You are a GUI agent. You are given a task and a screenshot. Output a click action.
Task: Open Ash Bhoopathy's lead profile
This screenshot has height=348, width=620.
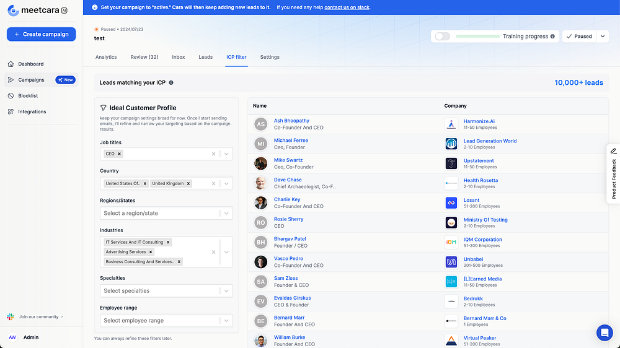click(291, 121)
